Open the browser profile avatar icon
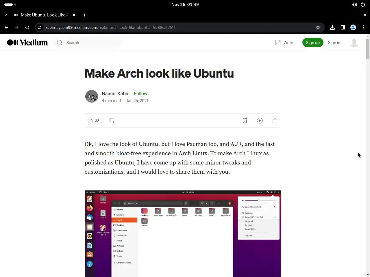Image resolution: width=370 pixels, height=277 pixels. click(x=353, y=27)
